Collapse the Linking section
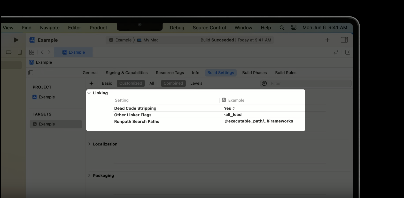Viewport: 404px width, 198px height. coord(89,93)
